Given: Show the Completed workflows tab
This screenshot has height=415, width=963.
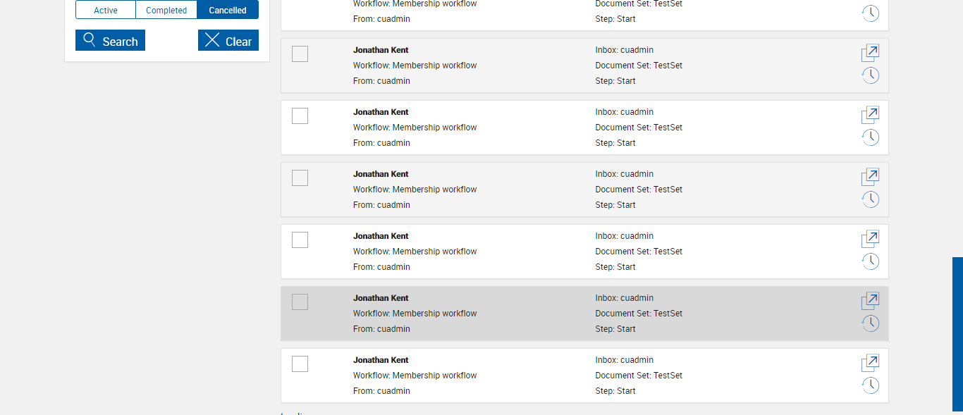Looking at the screenshot, I should (x=166, y=10).
